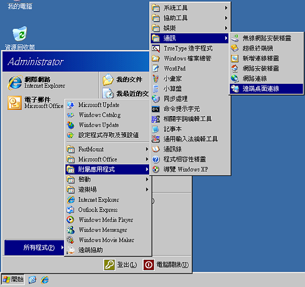Open the Outlook Express icon
The image size is (305, 287).
pos(70,210)
